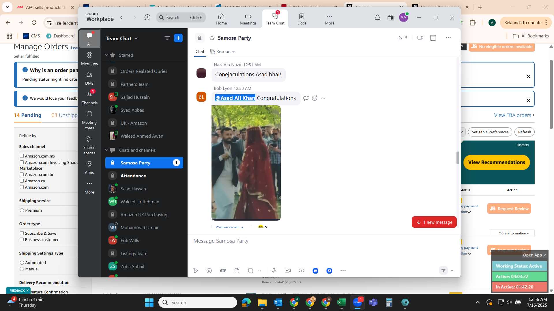Collapse all replies in thread
This screenshot has width=554, height=311.
pyautogui.click(x=230, y=227)
